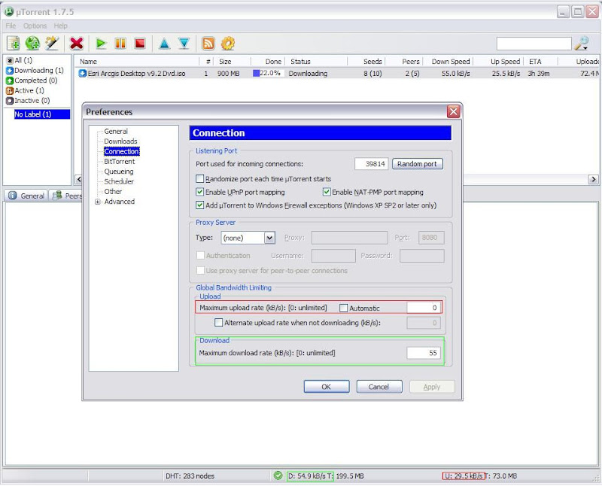Select the Completed (0) category
This screenshot has width=602, height=486.
32,80
